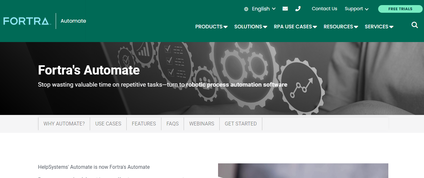Open the RESOURCES menu

coord(341,27)
